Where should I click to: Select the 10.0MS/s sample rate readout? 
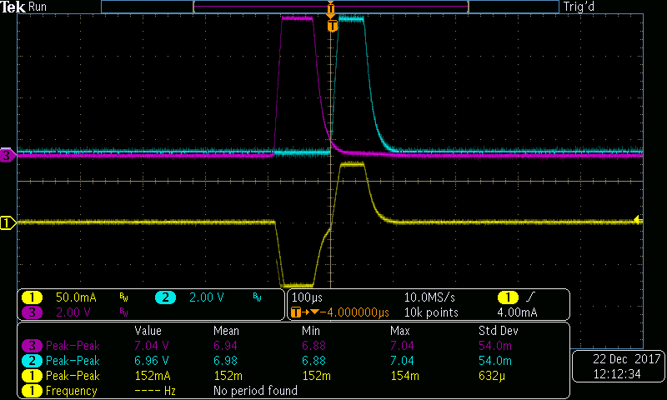tap(429, 297)
